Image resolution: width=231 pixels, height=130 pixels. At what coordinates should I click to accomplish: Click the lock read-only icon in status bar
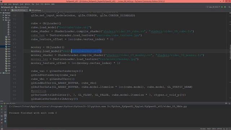tap(224, 129)
